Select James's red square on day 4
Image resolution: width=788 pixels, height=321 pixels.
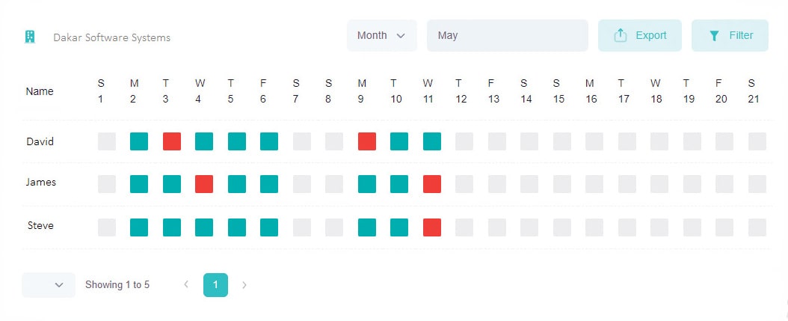(x=204, y=184)
